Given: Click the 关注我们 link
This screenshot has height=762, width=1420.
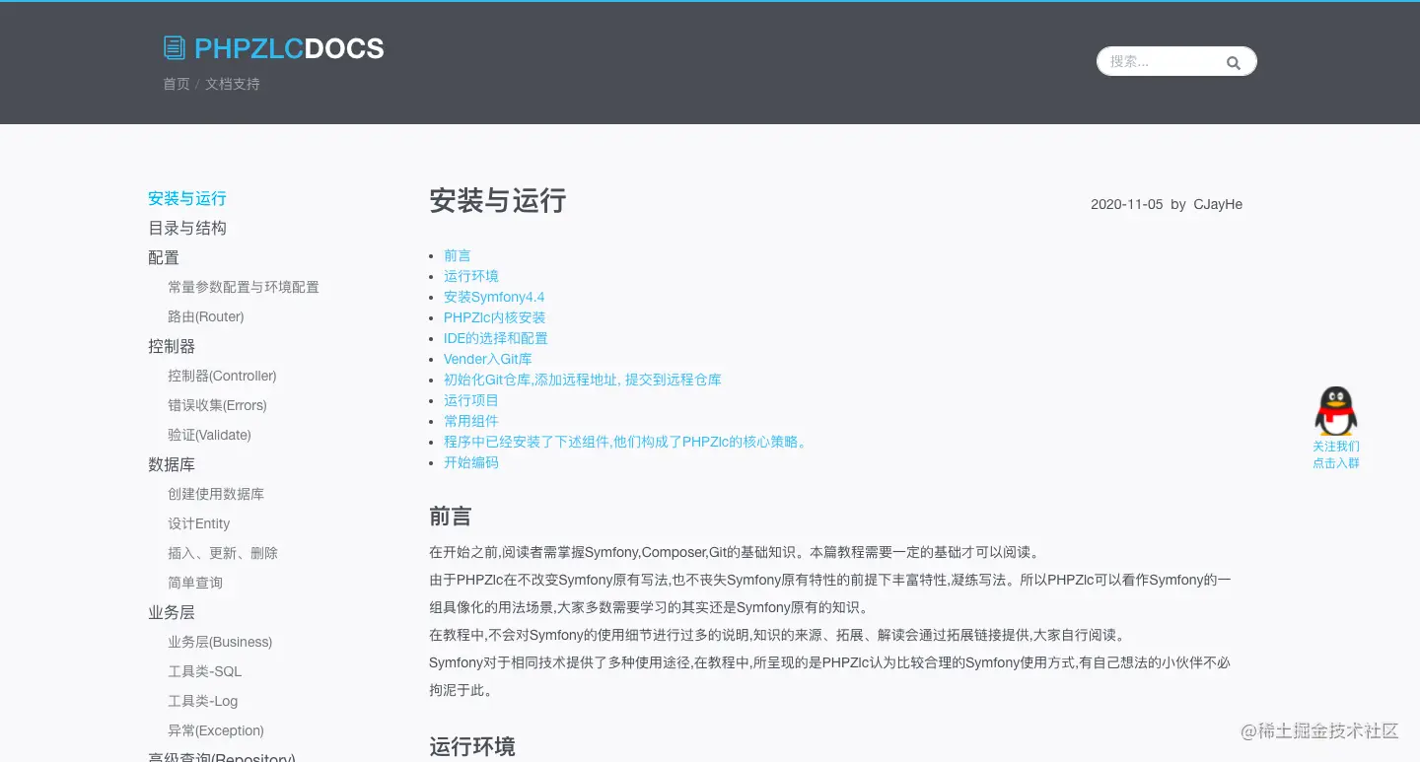Looking at the screenshot, I should [1335, 446].
